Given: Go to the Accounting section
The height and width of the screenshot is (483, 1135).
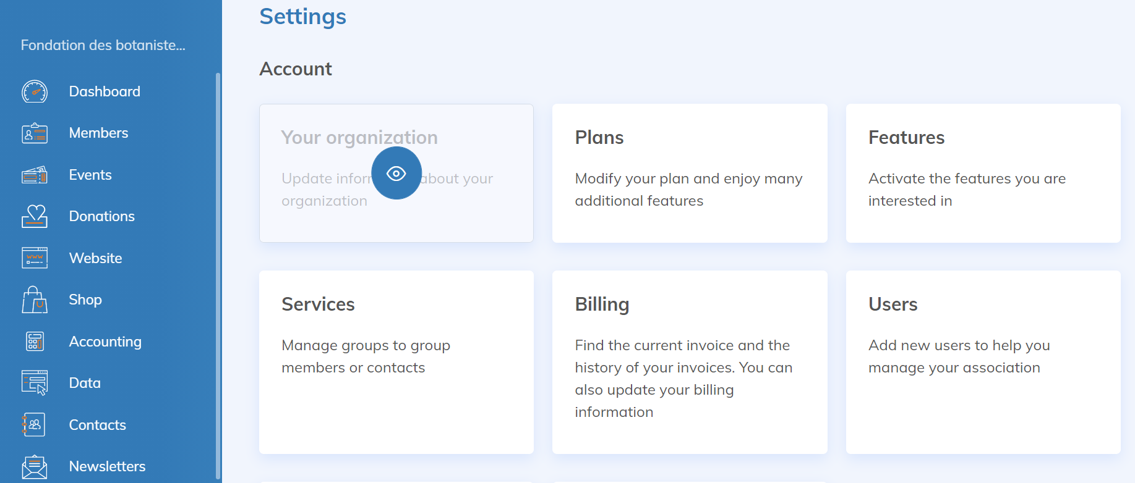Looking at the screenshot, I should coord(105,342).
